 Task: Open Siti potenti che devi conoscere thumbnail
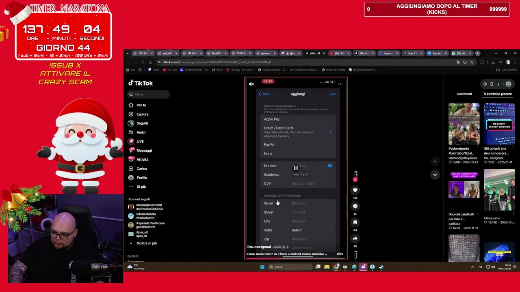(x=499, y=124)
